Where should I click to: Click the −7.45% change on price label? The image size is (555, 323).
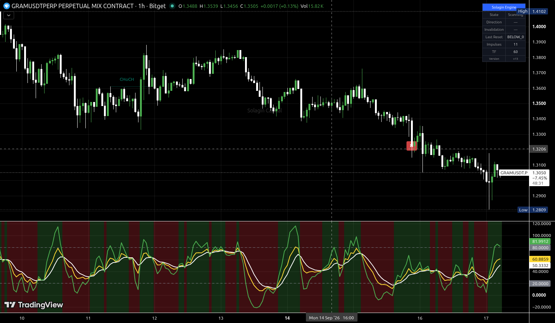539,178
